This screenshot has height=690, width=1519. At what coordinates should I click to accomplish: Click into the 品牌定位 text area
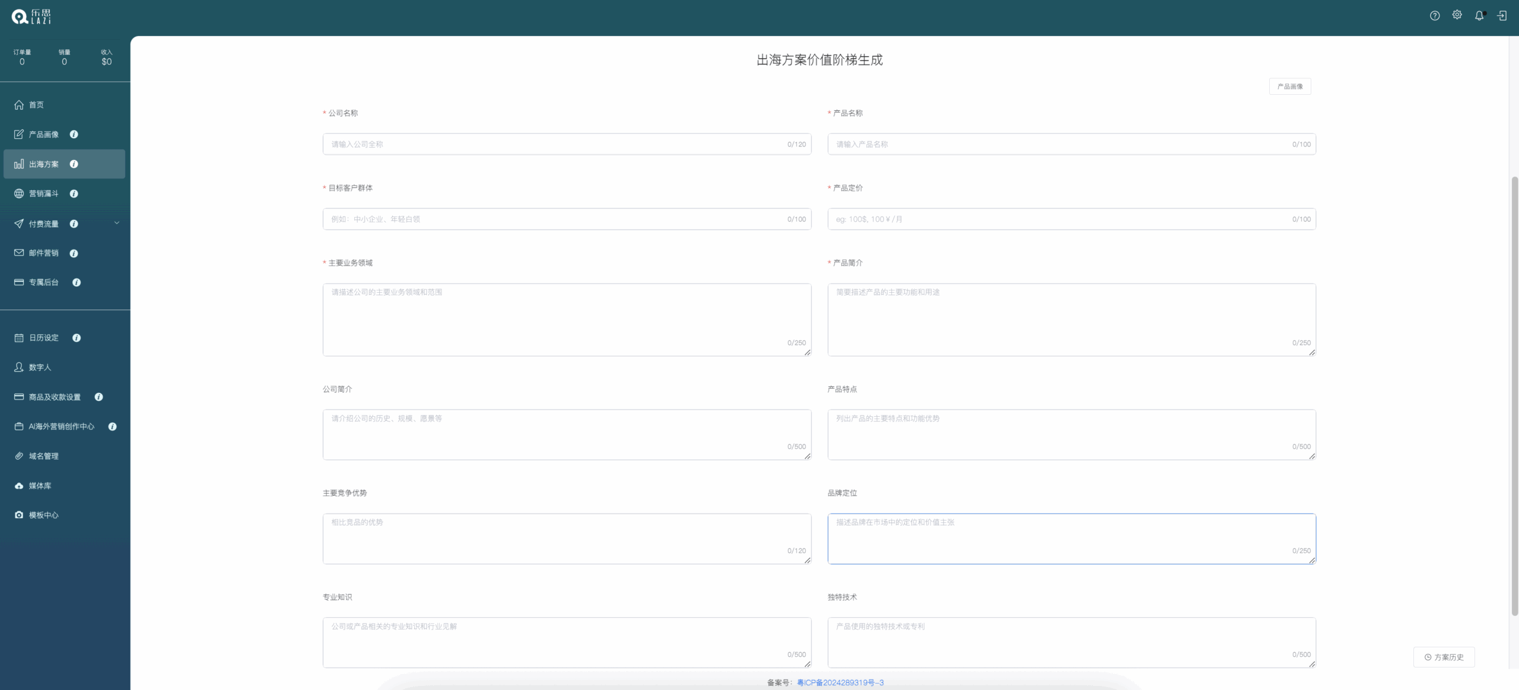tap(1072, 539)
